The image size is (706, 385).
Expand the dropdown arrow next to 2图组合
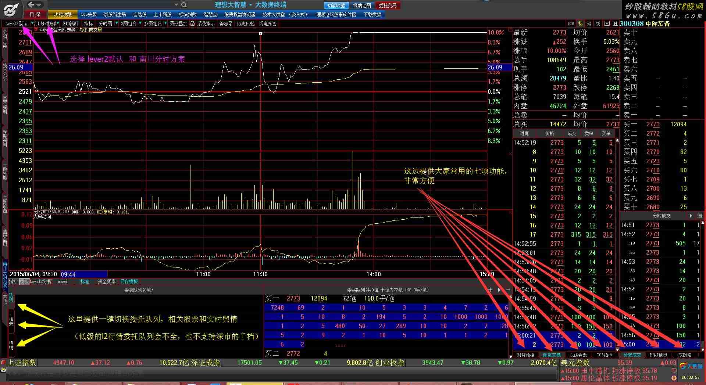pos(140,24)
